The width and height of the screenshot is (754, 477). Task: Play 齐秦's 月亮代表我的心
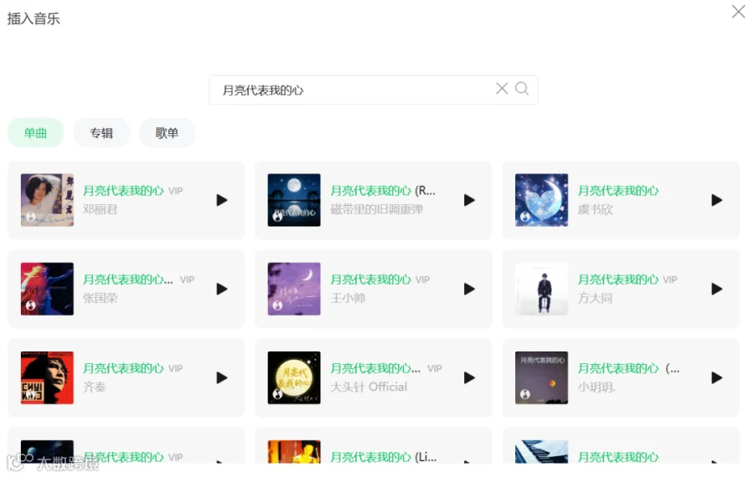222,377
